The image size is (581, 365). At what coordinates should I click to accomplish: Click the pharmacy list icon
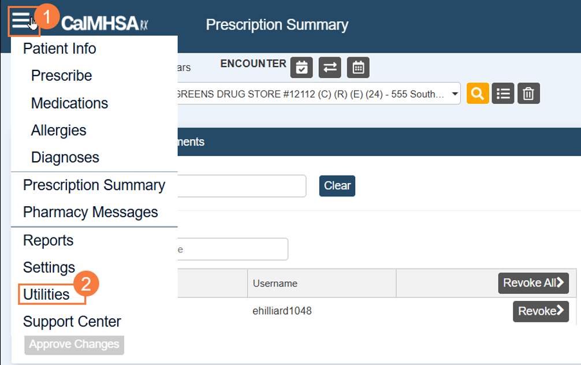[x=503, y=93]
